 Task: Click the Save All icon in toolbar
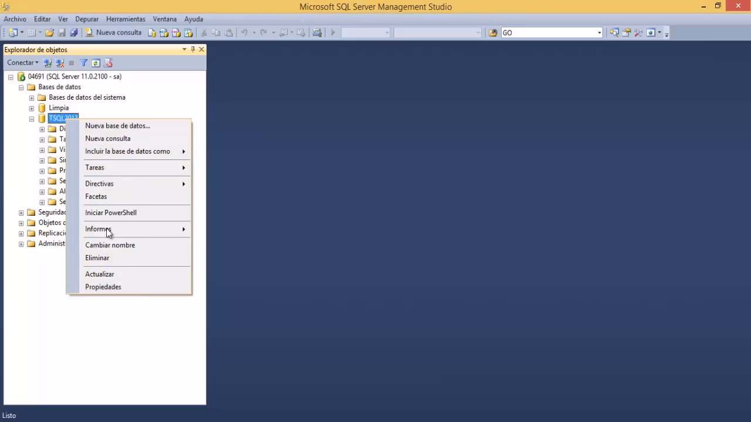point(74,33)
